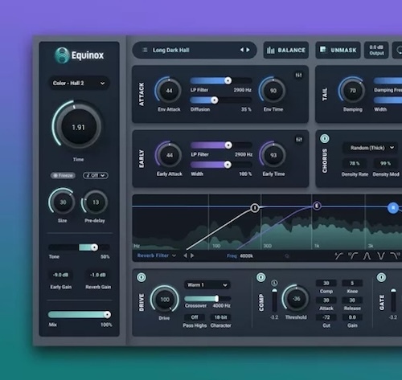Toggle the Comp section power button
The width and height of the screenshot is (402, 380).
pyautogui.click(x=261, y=277)
